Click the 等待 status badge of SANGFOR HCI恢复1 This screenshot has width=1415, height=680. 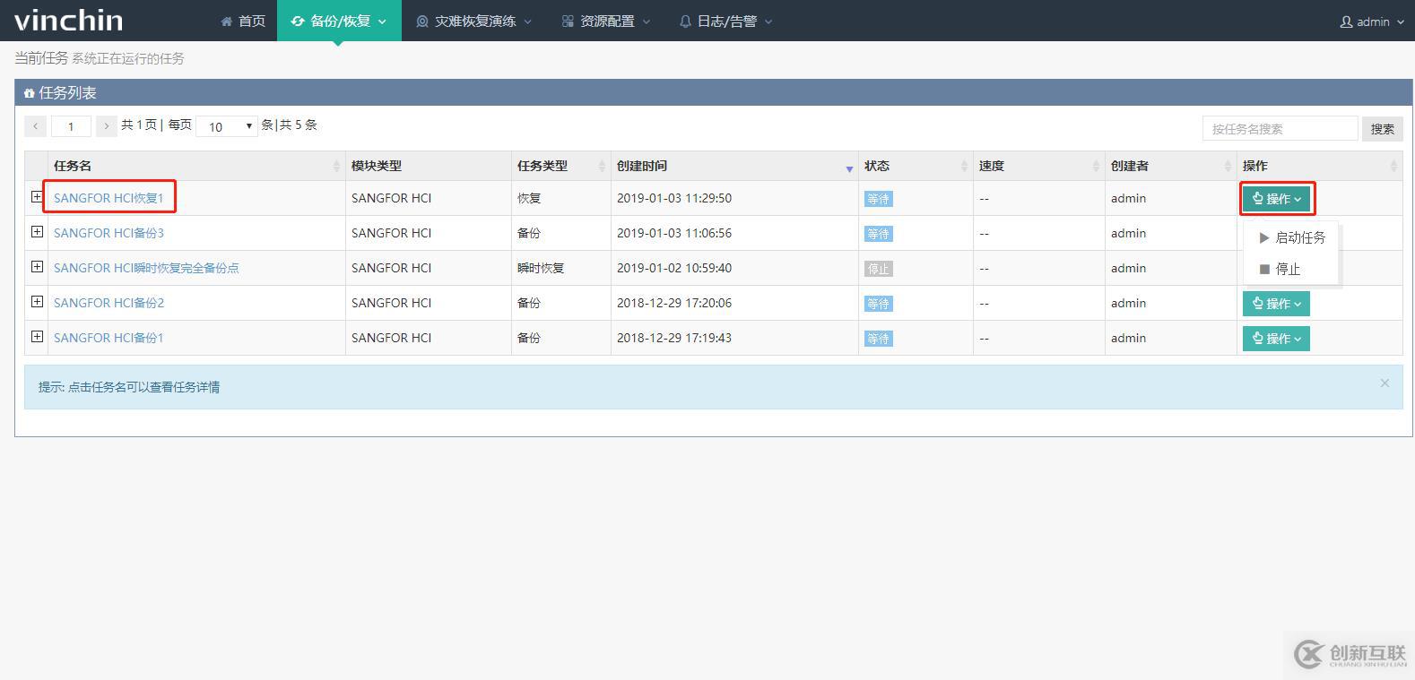pyautogui.click(x=878, y=199)
